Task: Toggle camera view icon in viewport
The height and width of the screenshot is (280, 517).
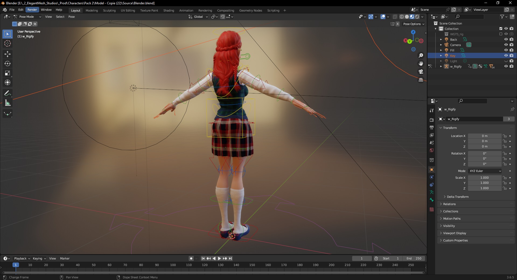Action: (421, 72)
